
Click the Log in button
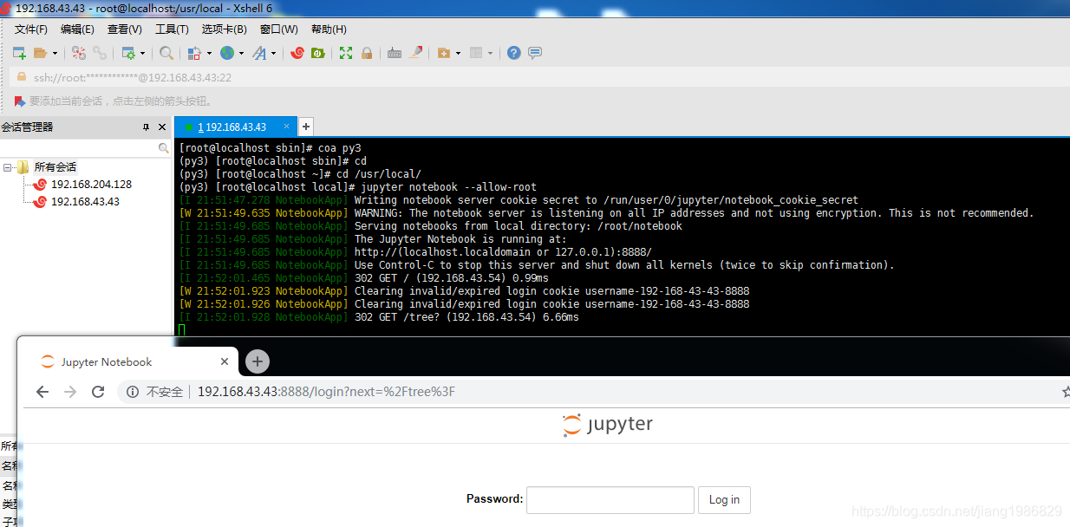point(724,500)
